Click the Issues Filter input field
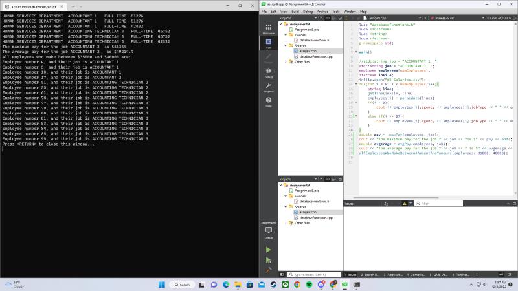 (x=439, y=204)
